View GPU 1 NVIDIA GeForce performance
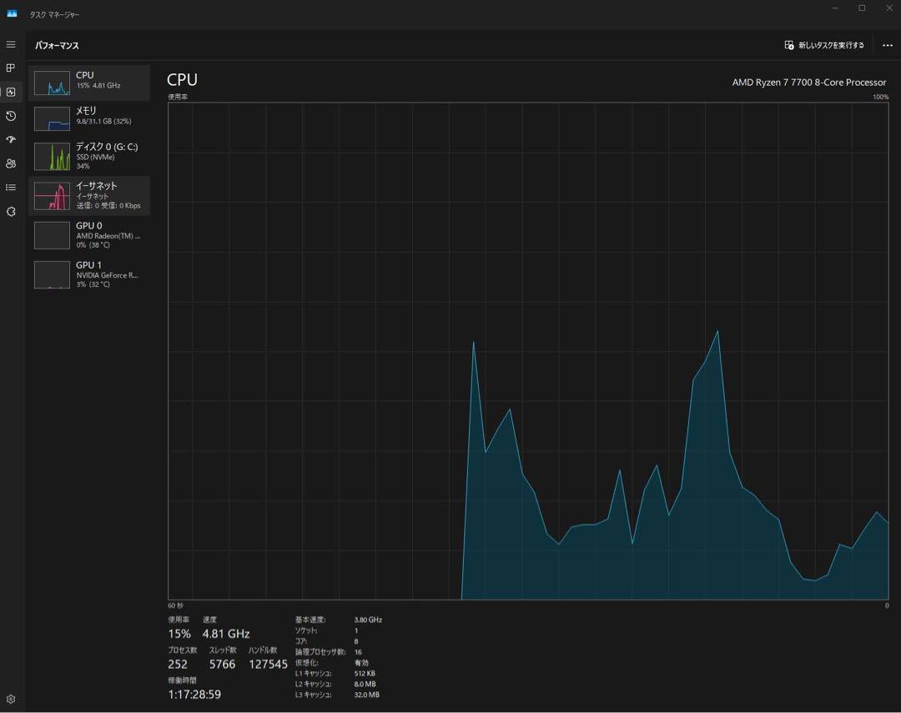 pos(89,274)
